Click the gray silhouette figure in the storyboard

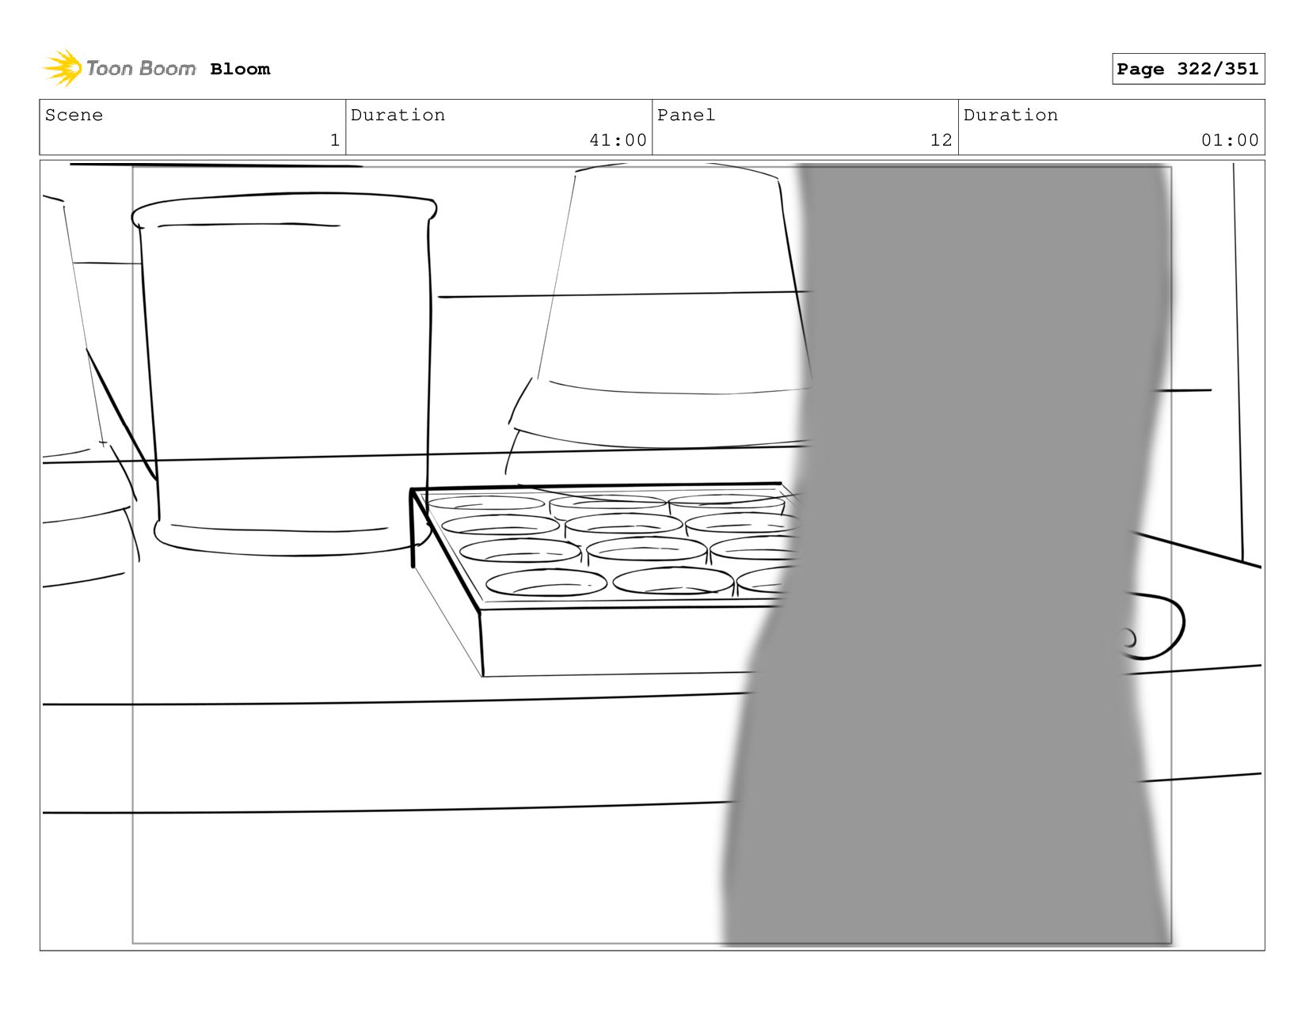coord(949,554)
